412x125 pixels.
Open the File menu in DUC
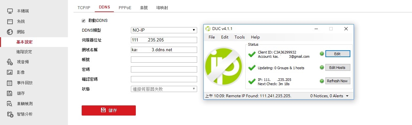pos(212,37)
